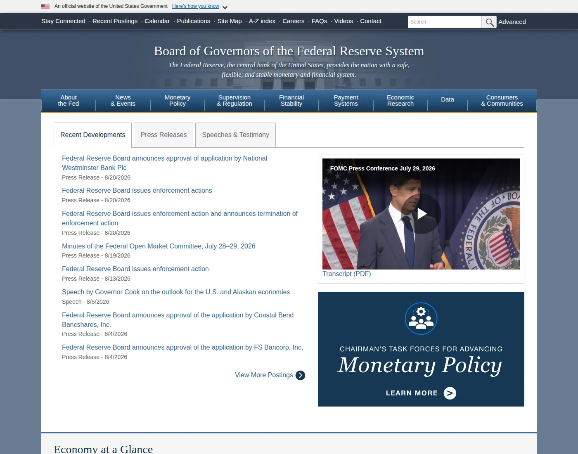
Task: Open the Economic Research menu
Action: point(400,101)
